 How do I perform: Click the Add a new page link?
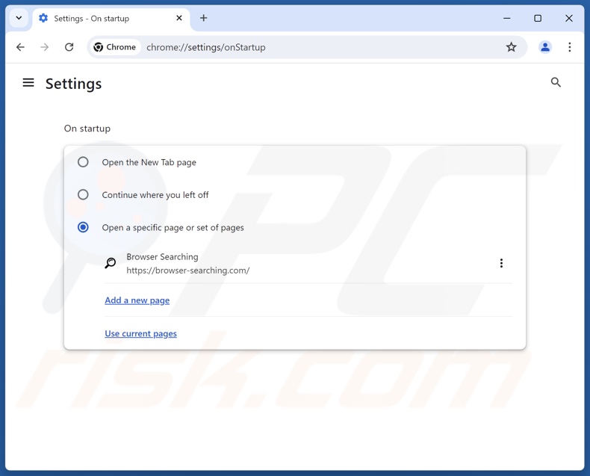click(x=137, y=300)
